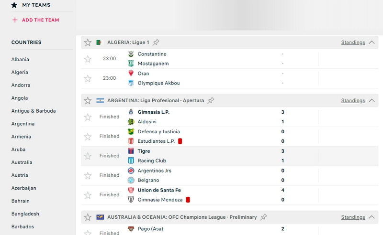Open Standings for Argentina Liga Profesional

353,101
